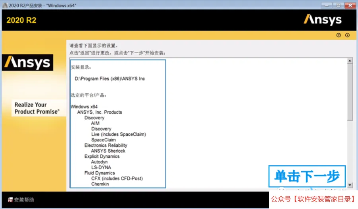Minimize the installer window
The height and width of the screenshot is (209, 358).
coord(327,5)
